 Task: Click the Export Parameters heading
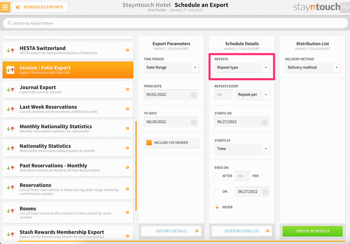(x=171, y=44)
